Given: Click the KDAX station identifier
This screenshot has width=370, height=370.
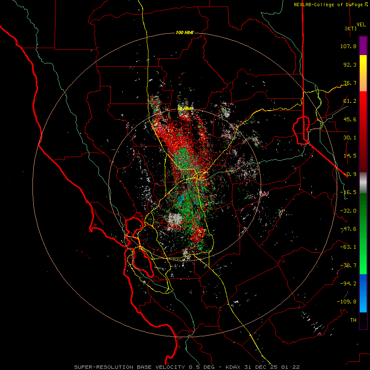Looking at the screenshot, I should (233, 367).
